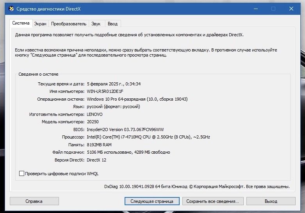The height and width of the screenshot is (213, 305).
Task: Click the DirectX 12 version value
Action: 96,160
